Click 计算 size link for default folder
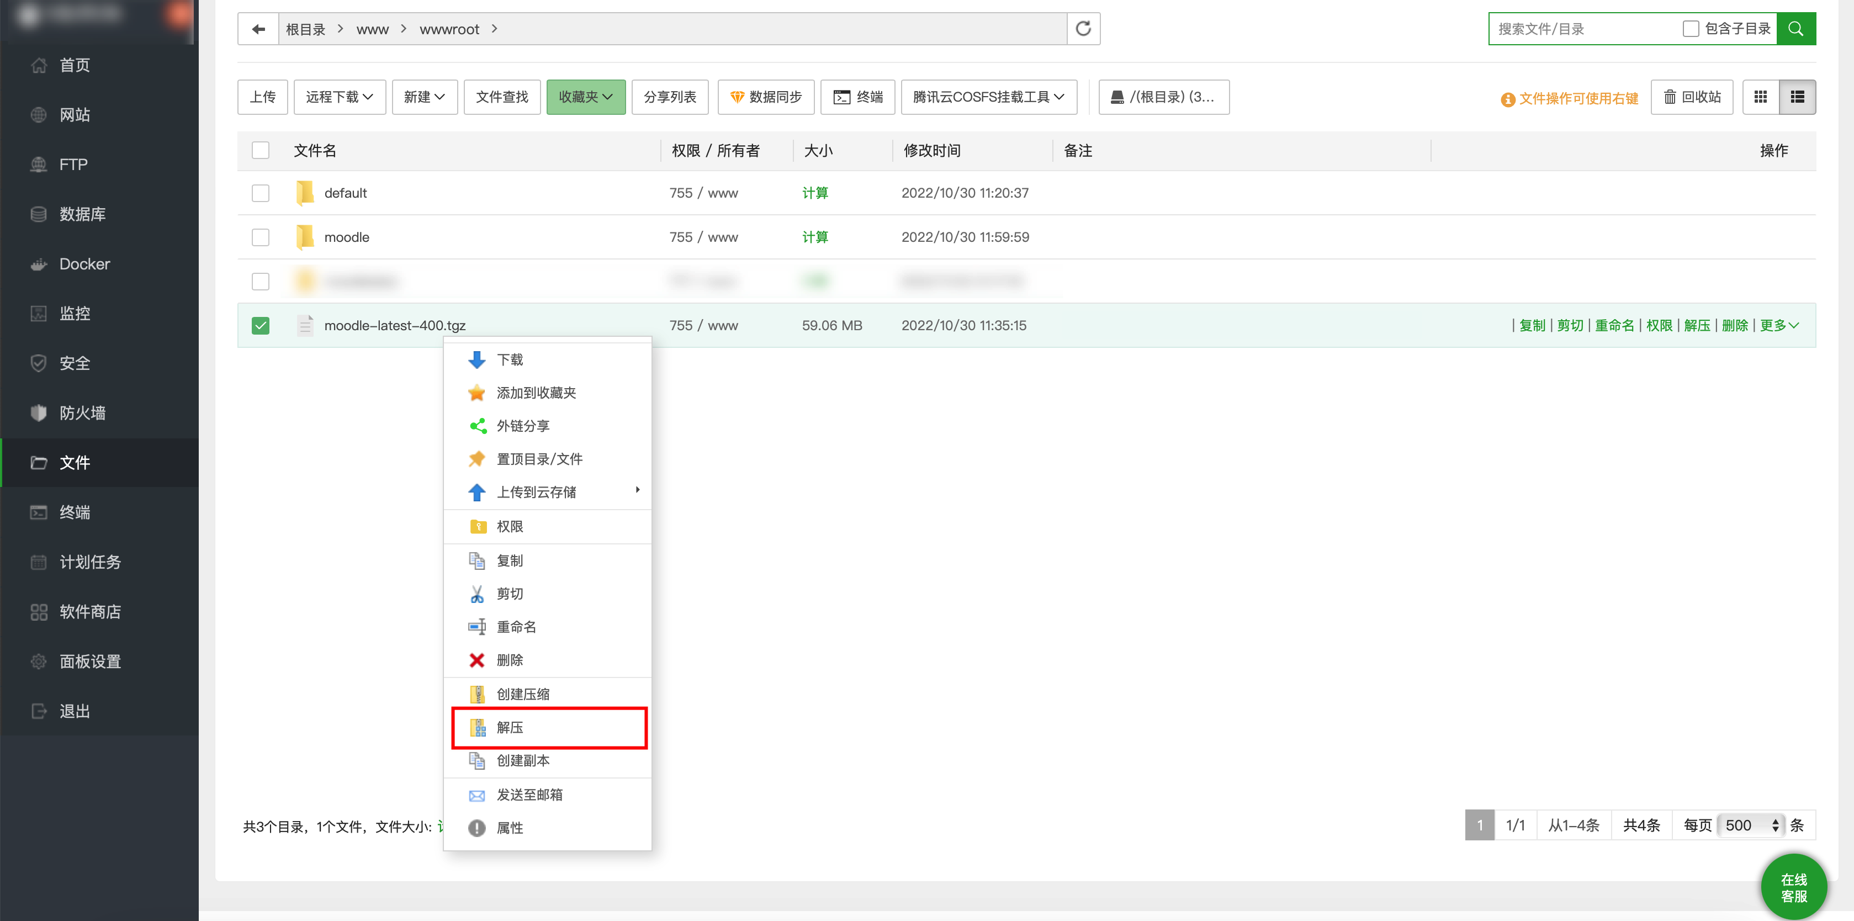1854x921 pixels. click(815, 193)
